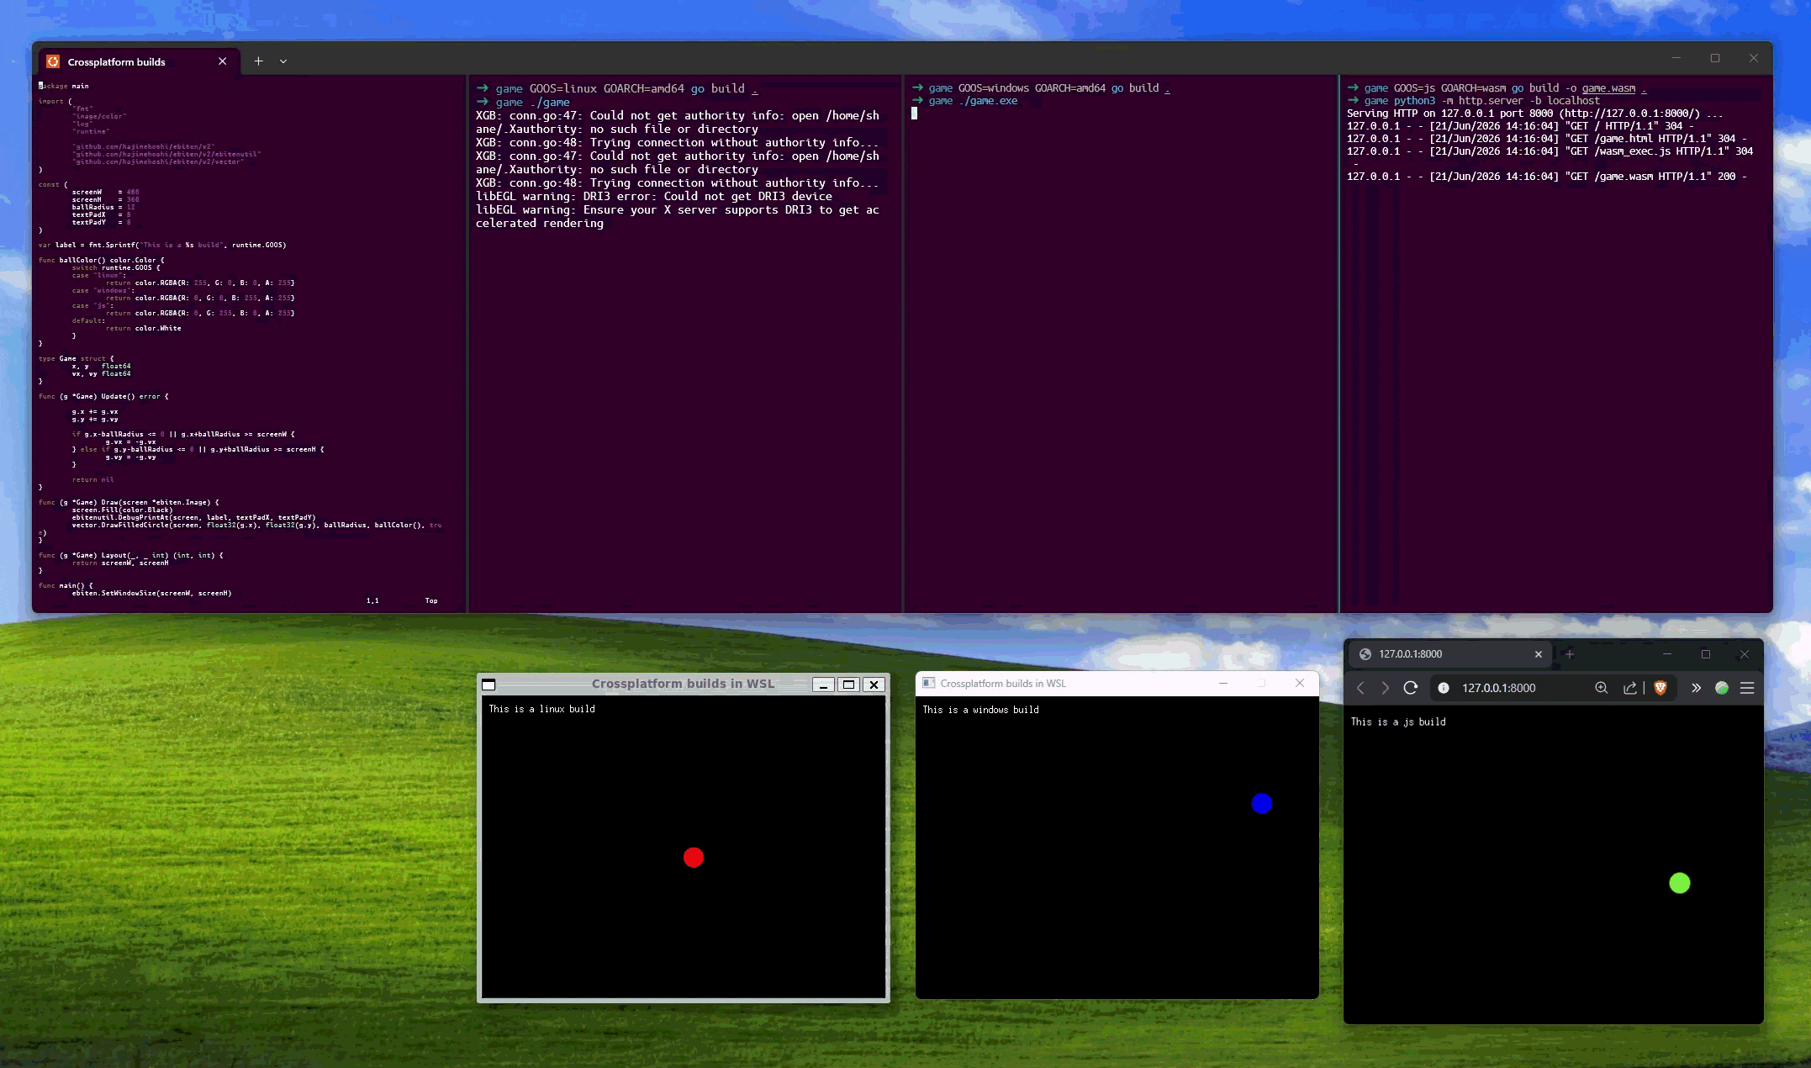This screenshot has width=1811, height=1068.
Task: Reload the browser page
Action: pos(1411,688)
